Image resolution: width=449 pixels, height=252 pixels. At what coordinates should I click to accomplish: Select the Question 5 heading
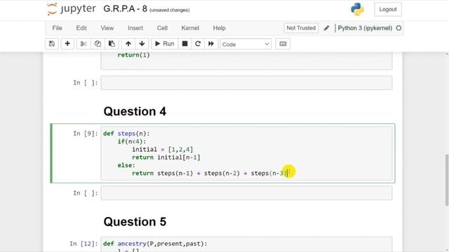(x=135, y=222)
